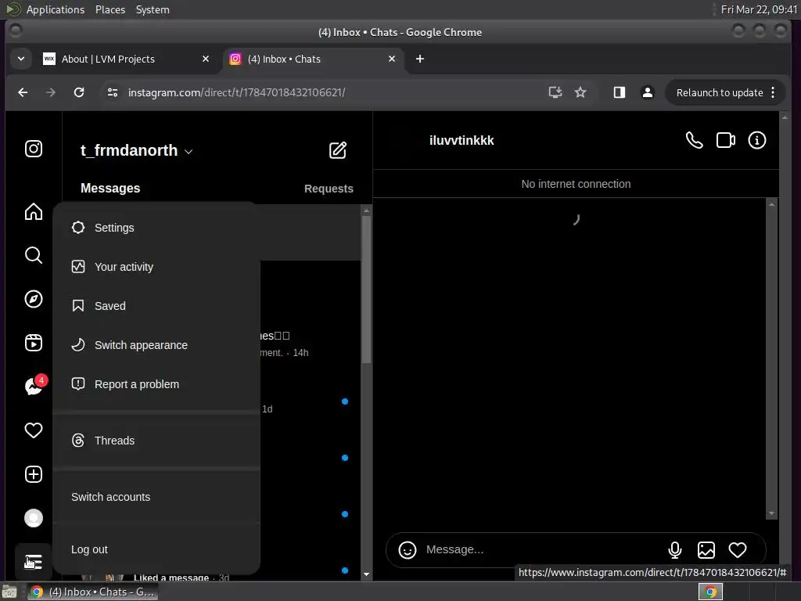Viewport: 801px width, 601px height.
Task: Open message Requests
Action: (329, 189)
